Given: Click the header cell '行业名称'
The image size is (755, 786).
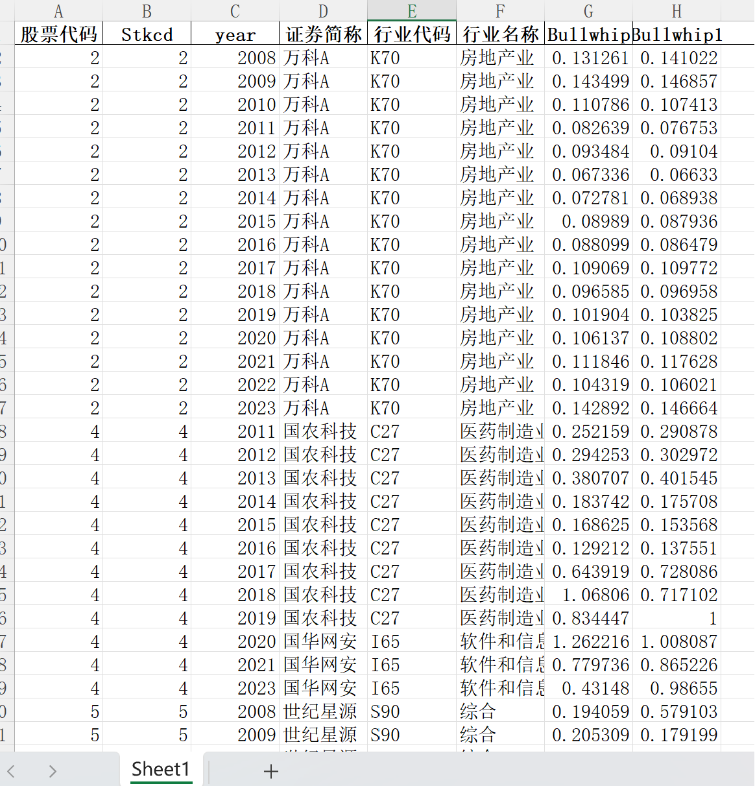Looking at the screenshot, I should coord(500,34).
